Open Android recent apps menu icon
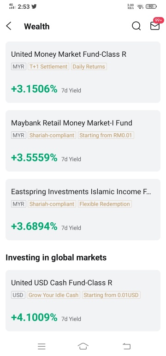The width and height of the screenshot is (166, 356). 41,346
